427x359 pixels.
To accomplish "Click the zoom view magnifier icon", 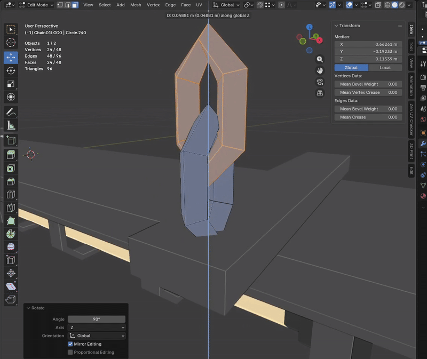I will [320, 59].
